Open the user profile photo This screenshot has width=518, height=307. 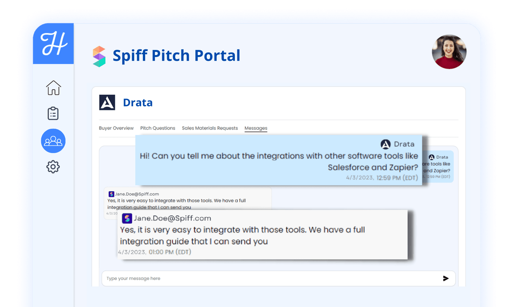[x=449, y=52]
